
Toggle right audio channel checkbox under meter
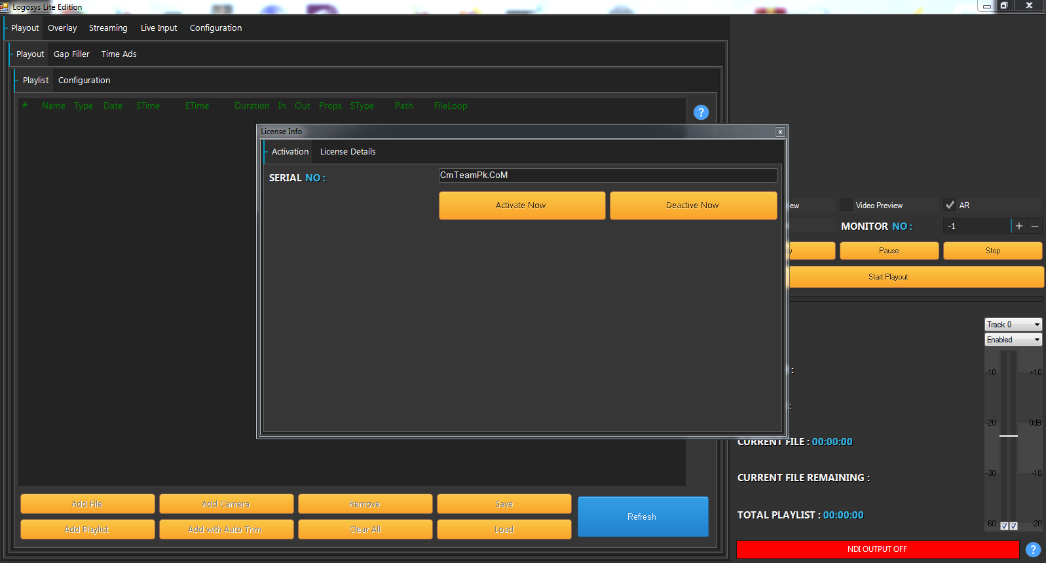1013,526
